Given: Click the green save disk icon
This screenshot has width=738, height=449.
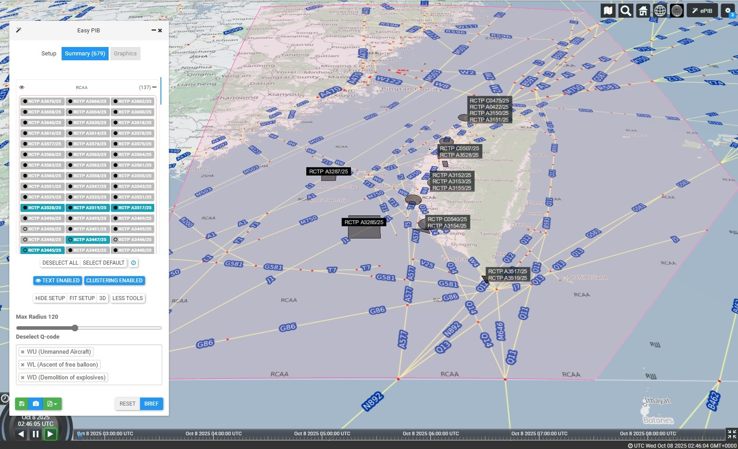Looking at the screenshot, I should tap(22, 404).
